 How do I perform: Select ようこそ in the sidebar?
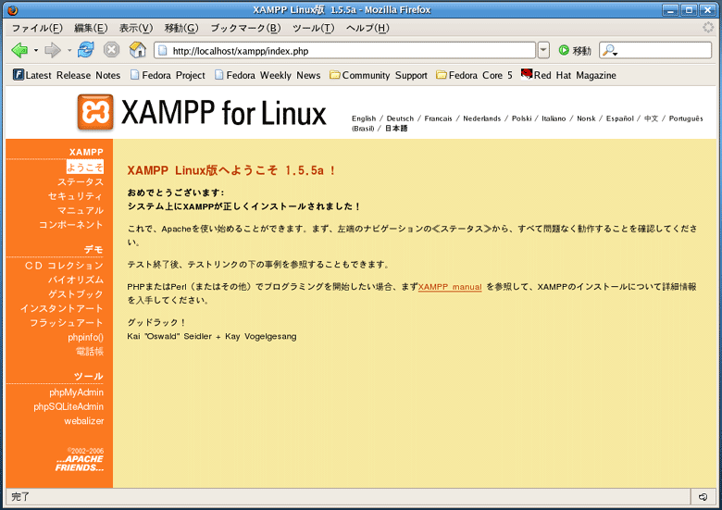(85, 167)
